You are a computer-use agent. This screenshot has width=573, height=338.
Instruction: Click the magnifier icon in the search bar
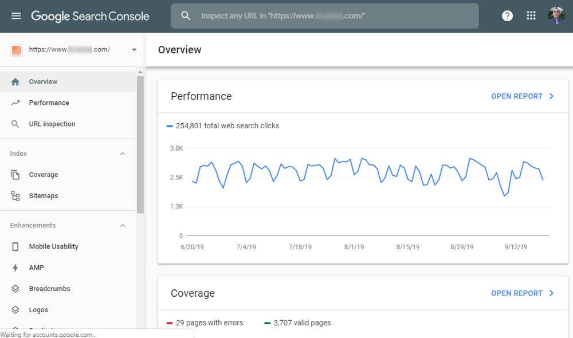tap(186, 15)
